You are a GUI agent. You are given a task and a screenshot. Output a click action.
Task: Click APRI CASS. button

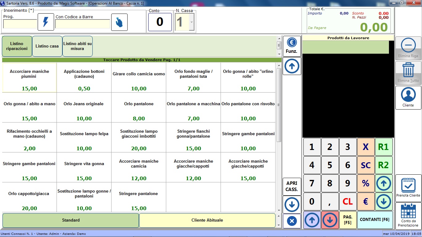[x=292, y=186]
